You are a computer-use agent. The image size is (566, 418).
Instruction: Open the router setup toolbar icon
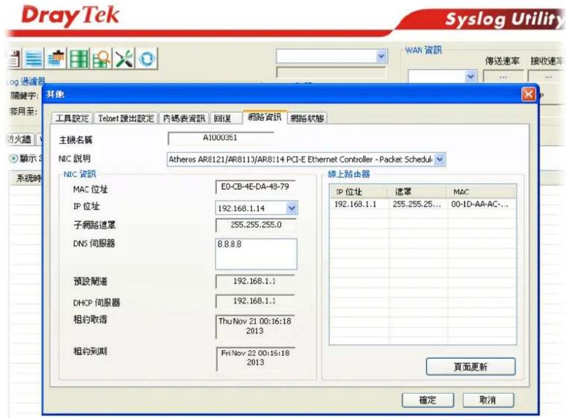(x=56, y=58)
